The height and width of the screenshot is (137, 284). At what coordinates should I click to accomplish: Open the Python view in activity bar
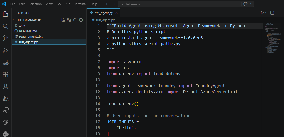click(6, 134)
